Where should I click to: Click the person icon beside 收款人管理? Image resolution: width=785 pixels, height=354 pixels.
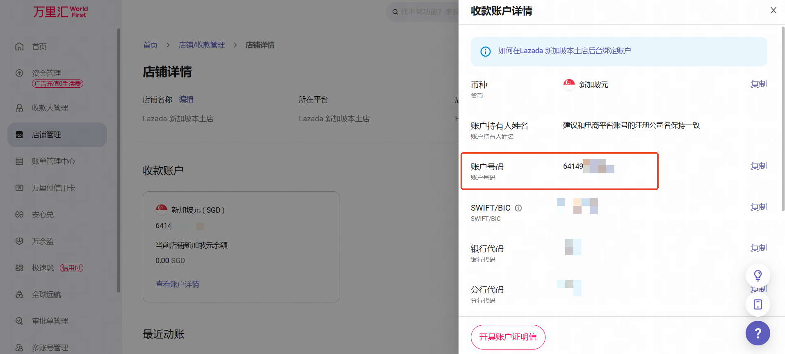[x=19, y=108]
